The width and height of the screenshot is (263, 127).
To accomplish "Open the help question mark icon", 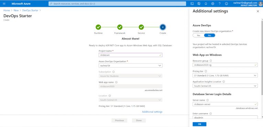I will (219, 3).
